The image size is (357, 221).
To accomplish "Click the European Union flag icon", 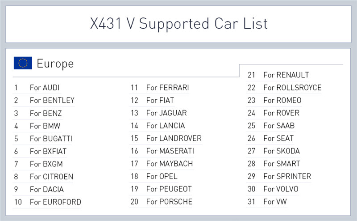I will coord(23,63).
